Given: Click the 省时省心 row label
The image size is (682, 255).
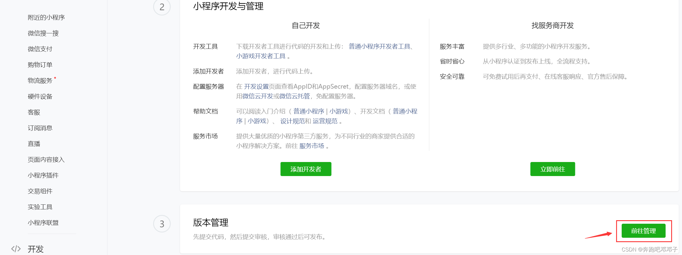Looking at the screenshot, I should tap(452, 61).
